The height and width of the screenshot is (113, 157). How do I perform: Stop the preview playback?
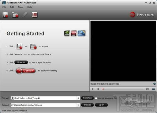[98, 89]
